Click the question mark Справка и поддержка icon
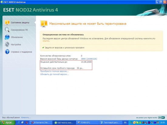The image size is (167, 125). click(x=7, y=52)
